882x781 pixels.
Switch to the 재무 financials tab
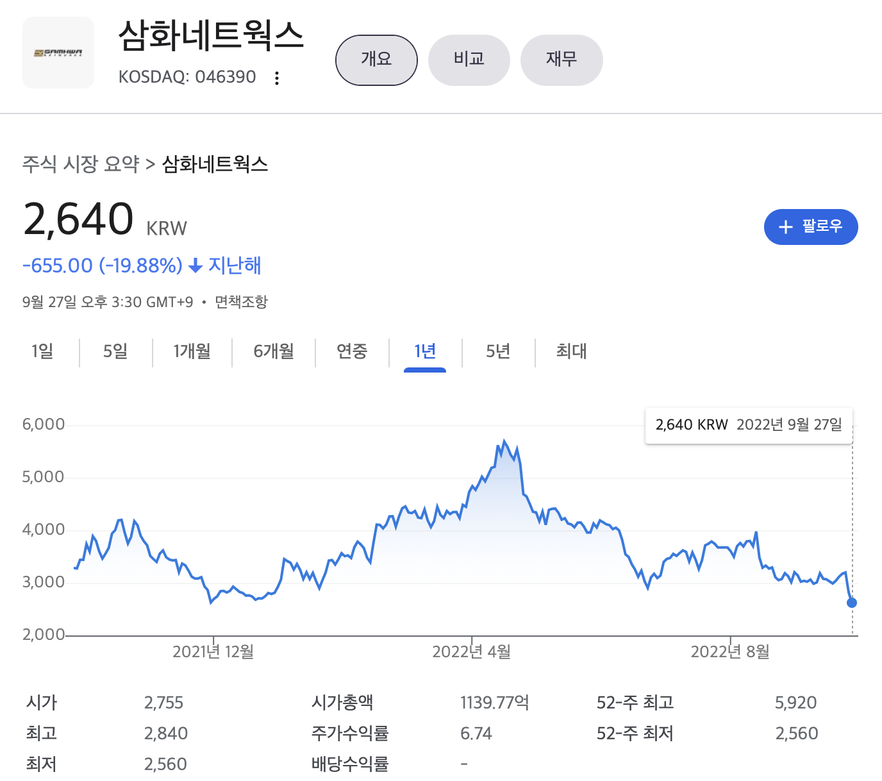(562, 60)
